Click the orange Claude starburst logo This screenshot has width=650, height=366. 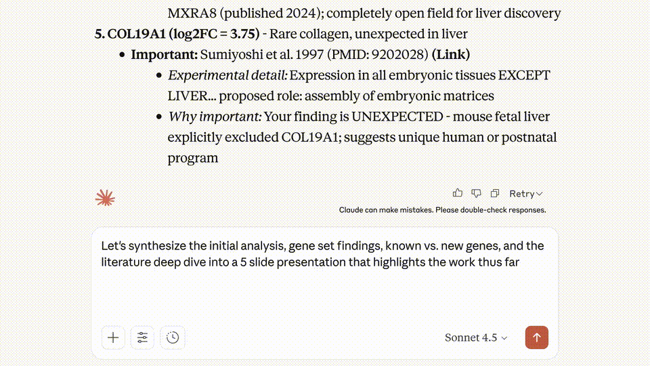pyautogui.click(x=105, y=198)
